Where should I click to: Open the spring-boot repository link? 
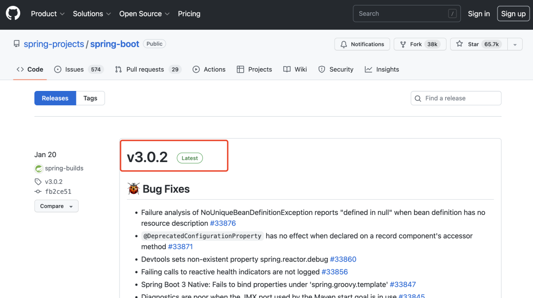[114, 44]
